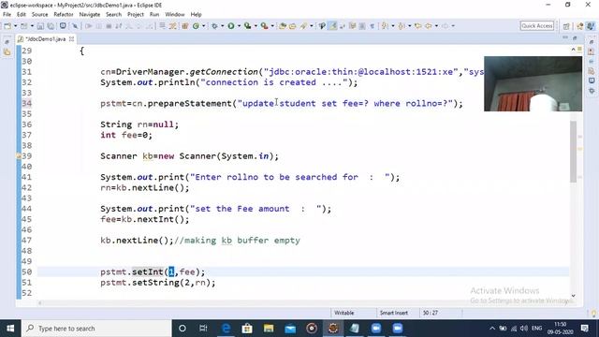Open Microsoft Edge from taskbar

[x=226, y=329]
